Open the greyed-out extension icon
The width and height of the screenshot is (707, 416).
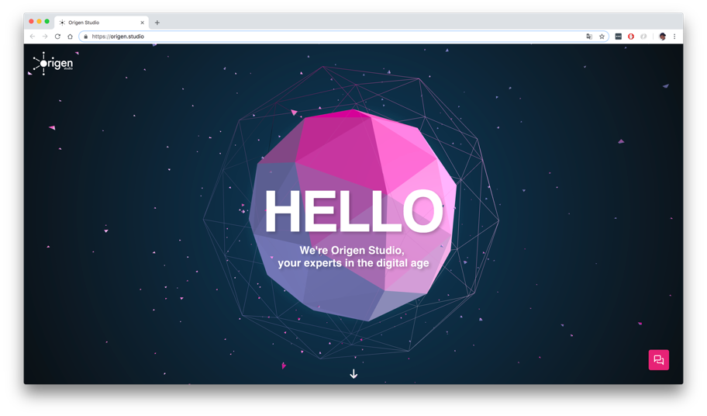tap(643, 36)
